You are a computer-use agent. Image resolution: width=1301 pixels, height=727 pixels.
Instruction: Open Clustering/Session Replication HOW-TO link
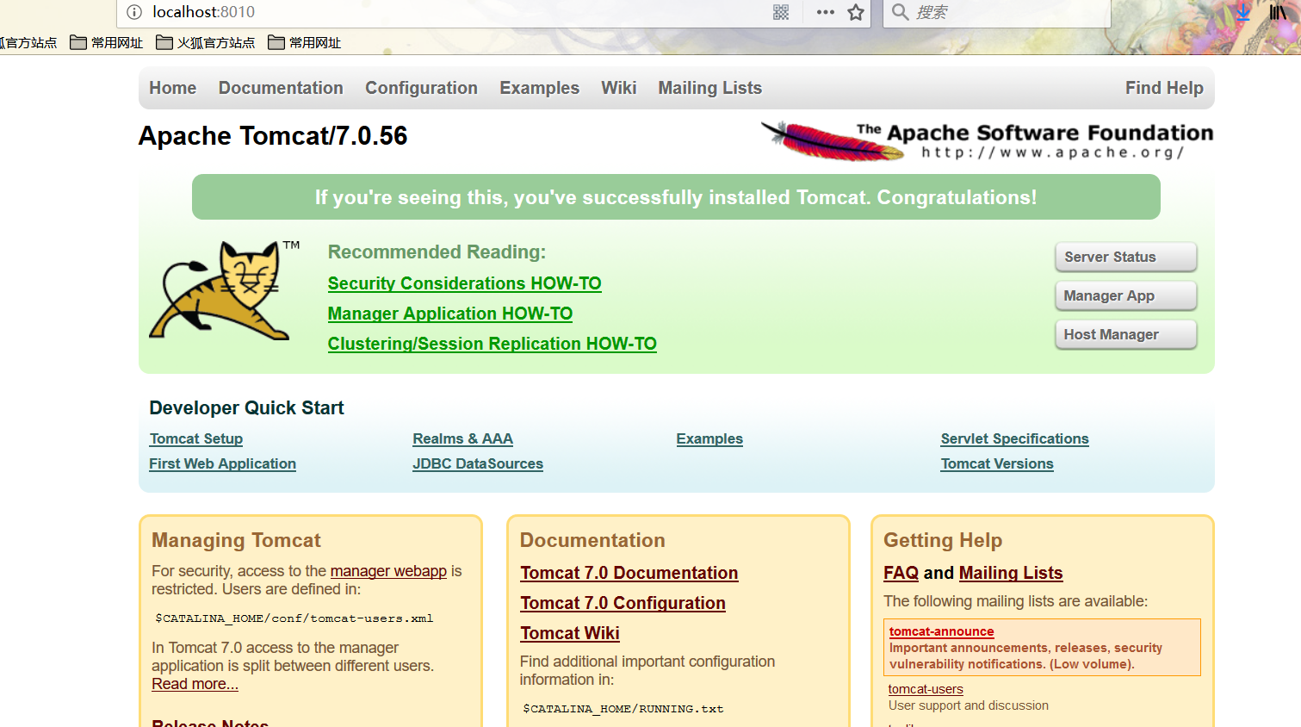click(x=492, y=344)
